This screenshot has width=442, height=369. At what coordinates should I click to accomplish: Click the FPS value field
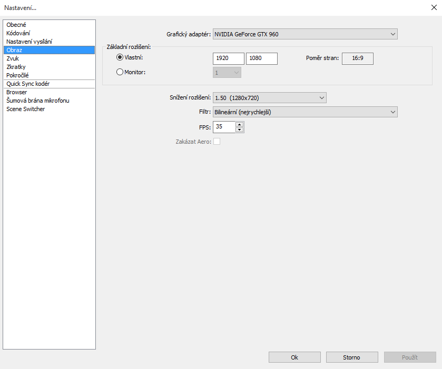click(x=224, y=127)
